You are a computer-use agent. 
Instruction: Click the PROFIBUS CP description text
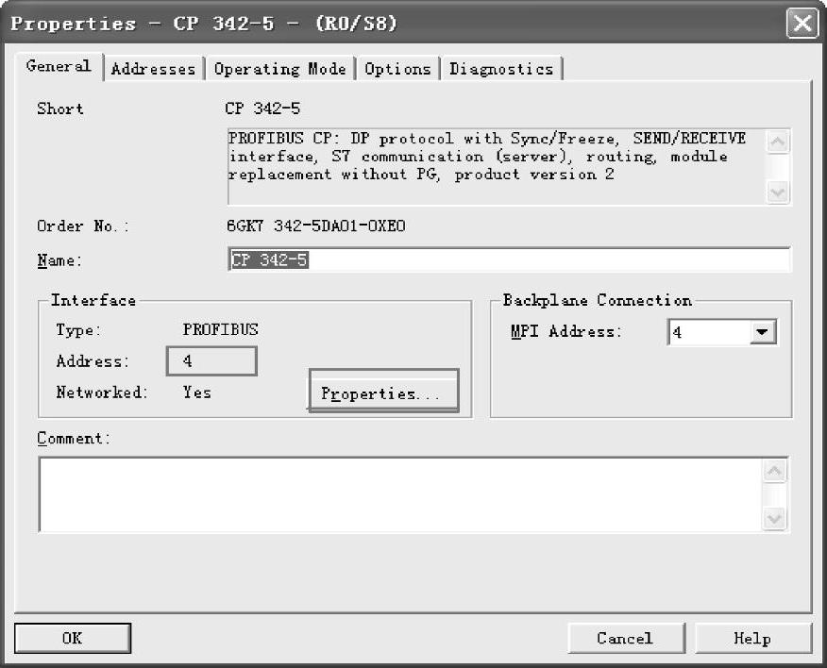click(x=487, y=157)
